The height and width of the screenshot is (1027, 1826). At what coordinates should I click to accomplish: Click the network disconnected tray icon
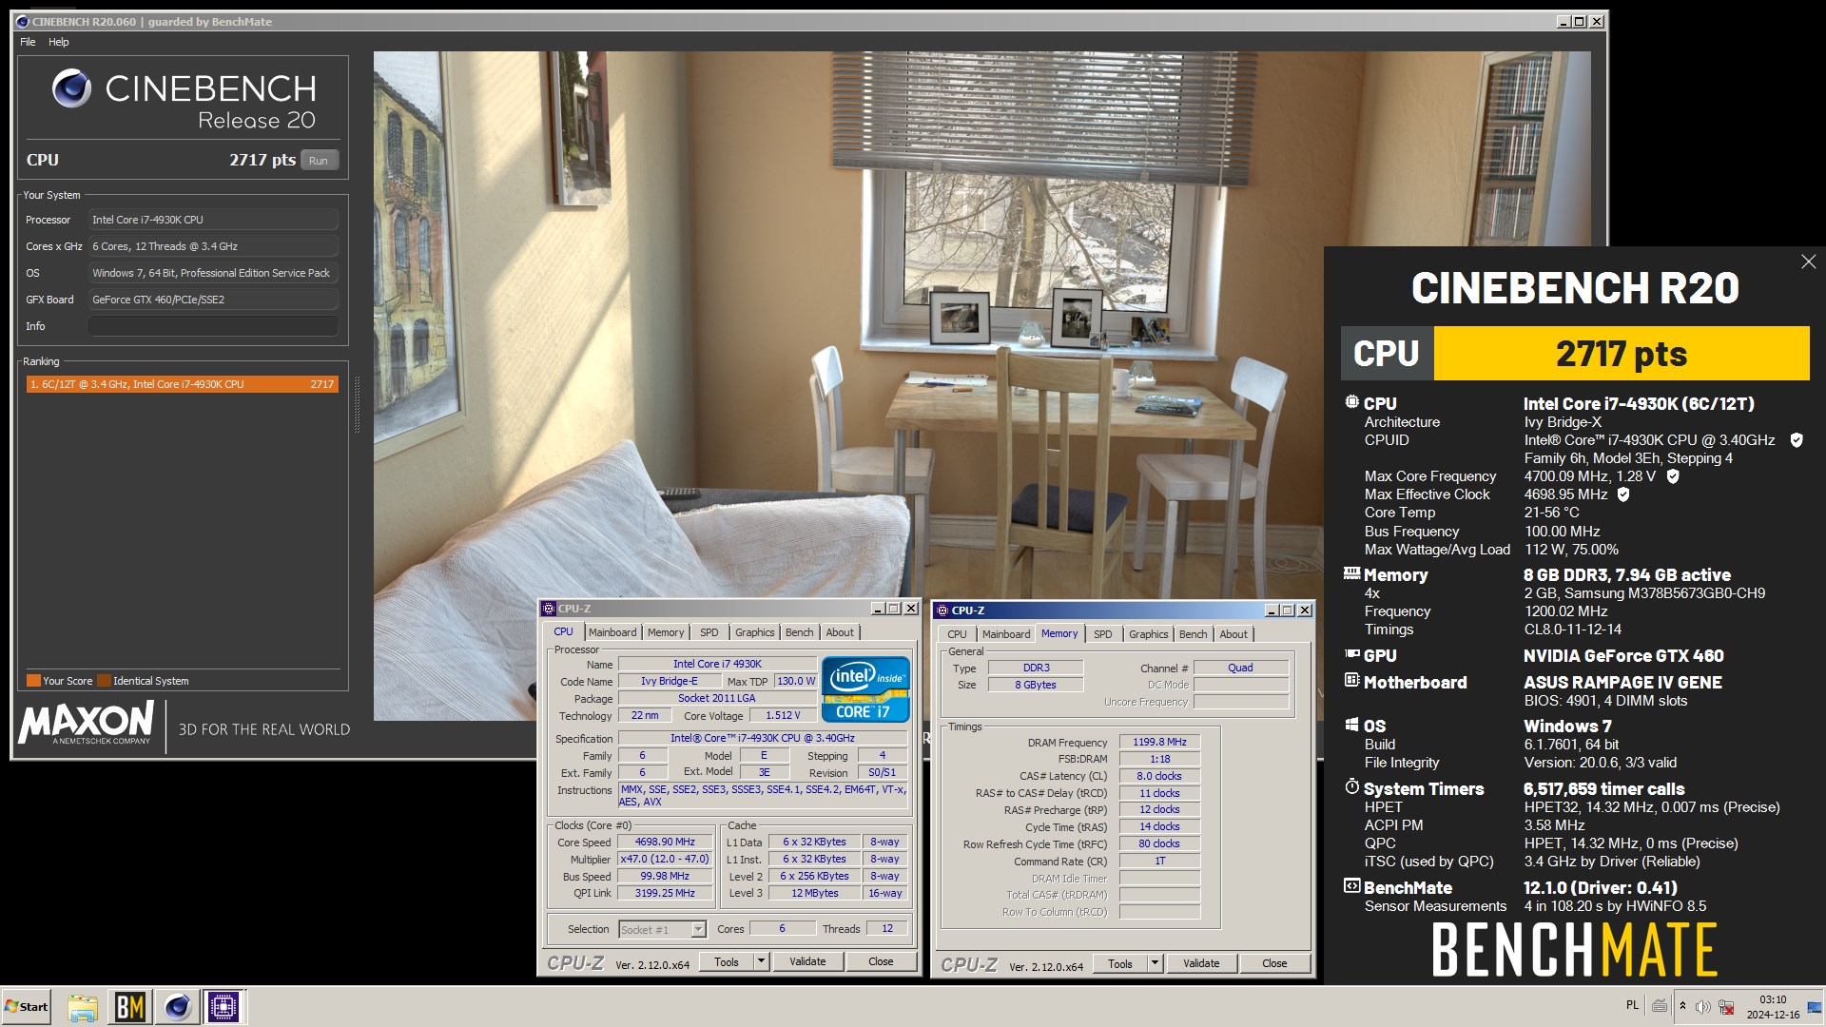(x=1726, y=1007)
